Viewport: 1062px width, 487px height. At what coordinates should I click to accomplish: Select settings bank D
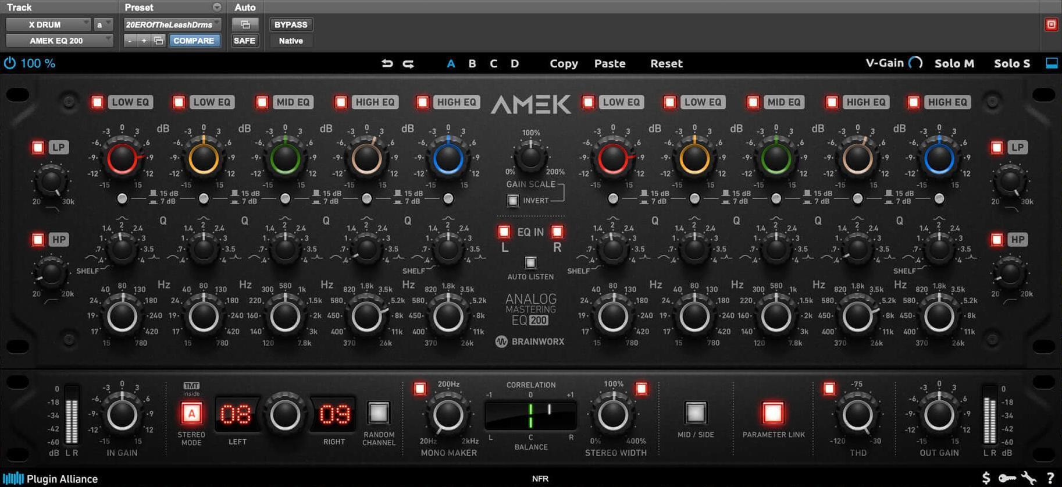(x=515, y=63)
